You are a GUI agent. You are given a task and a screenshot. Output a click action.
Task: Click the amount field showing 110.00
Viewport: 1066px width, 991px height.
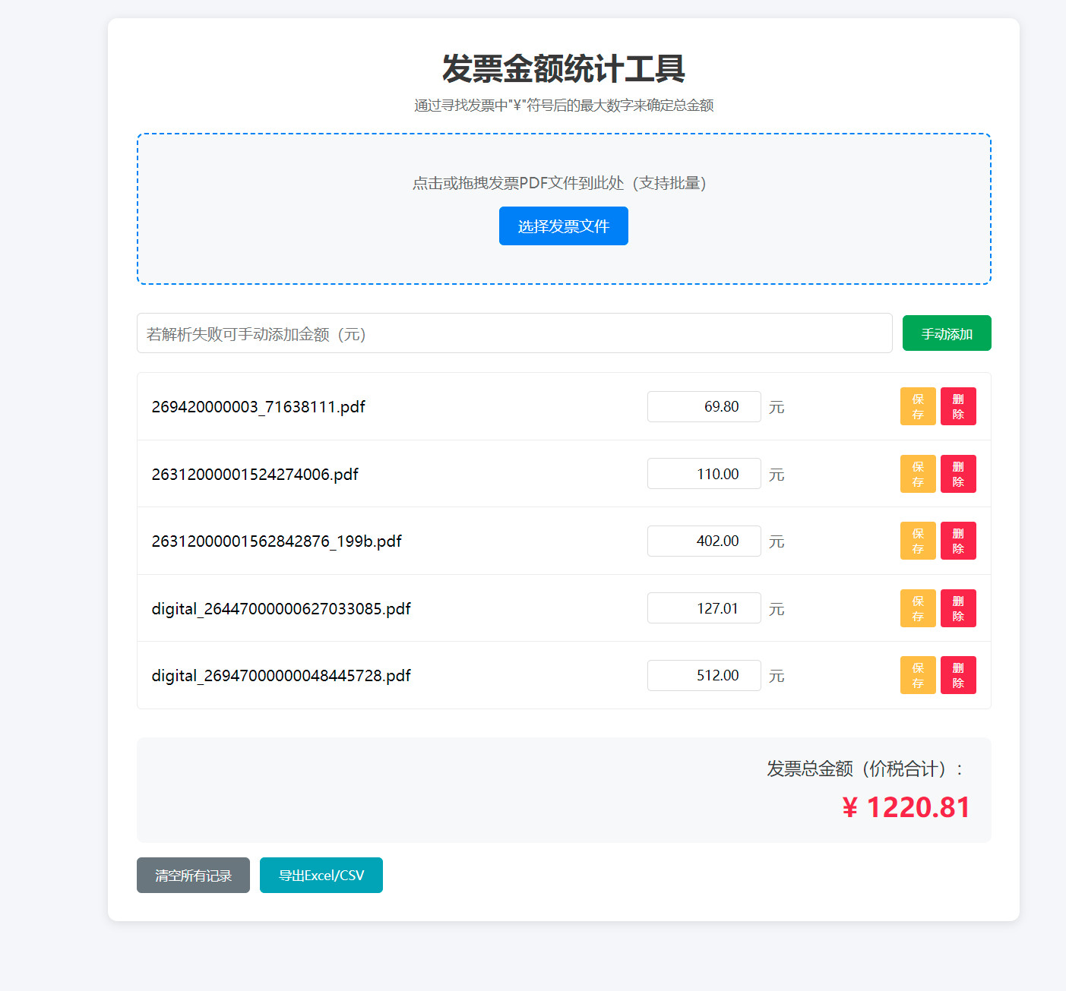pyautogui.click(x=704, y=473)
